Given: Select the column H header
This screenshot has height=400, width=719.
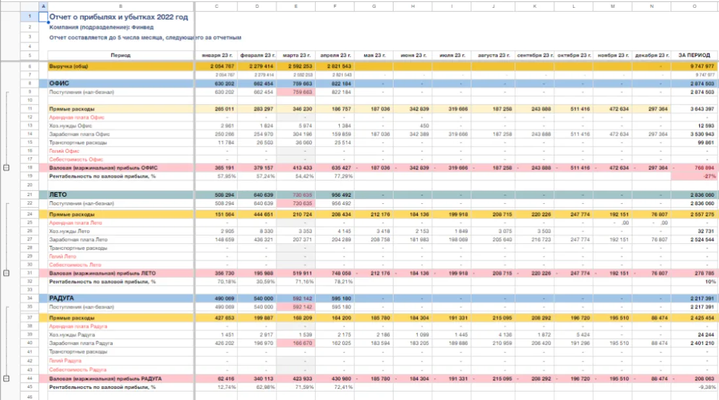Looking at the screenshot, I should pyautogui.click(x=412, y=6).
